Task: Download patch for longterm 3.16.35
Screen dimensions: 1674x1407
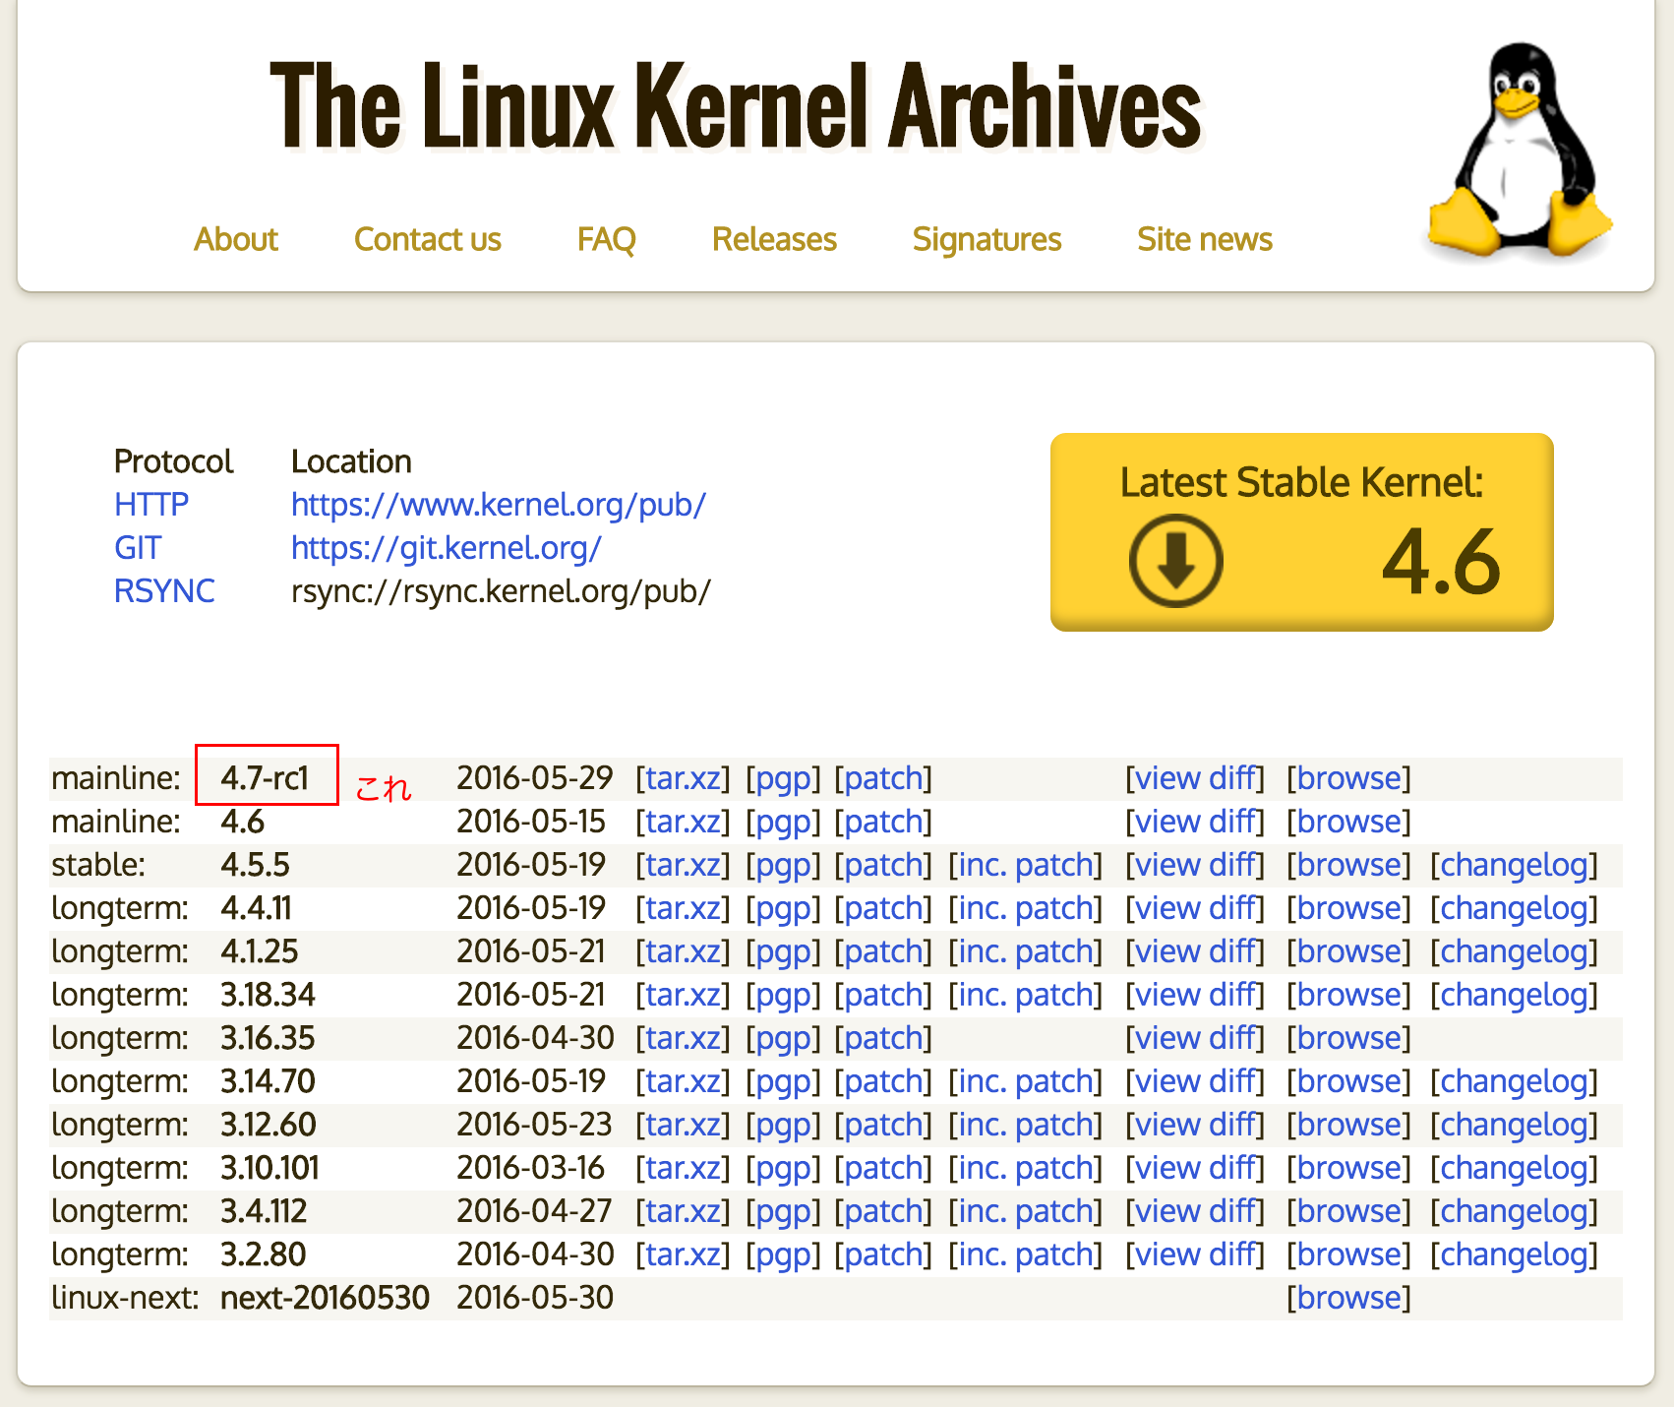Action: (882, 1038)
